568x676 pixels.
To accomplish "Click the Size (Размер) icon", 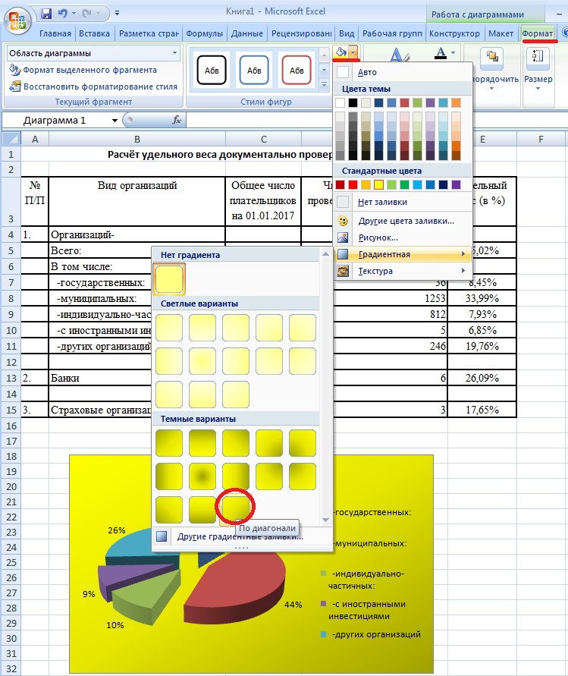I will click(x=538, y=58).
